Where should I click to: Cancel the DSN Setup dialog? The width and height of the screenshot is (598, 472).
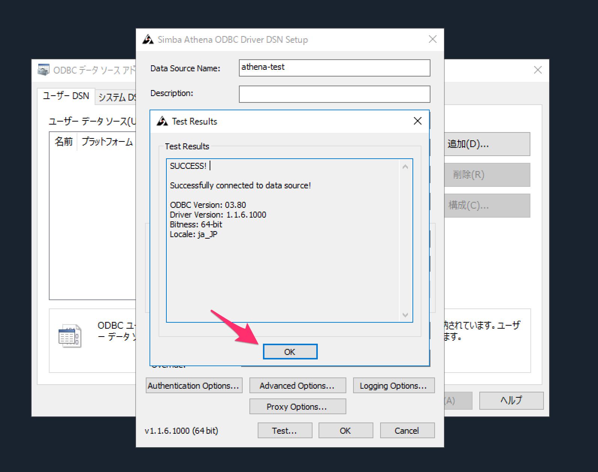pos(407,430)
